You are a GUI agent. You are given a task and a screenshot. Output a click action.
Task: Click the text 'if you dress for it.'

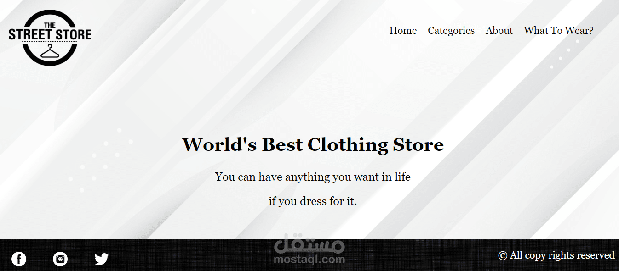pyautogui.click(x=313, y=201)
